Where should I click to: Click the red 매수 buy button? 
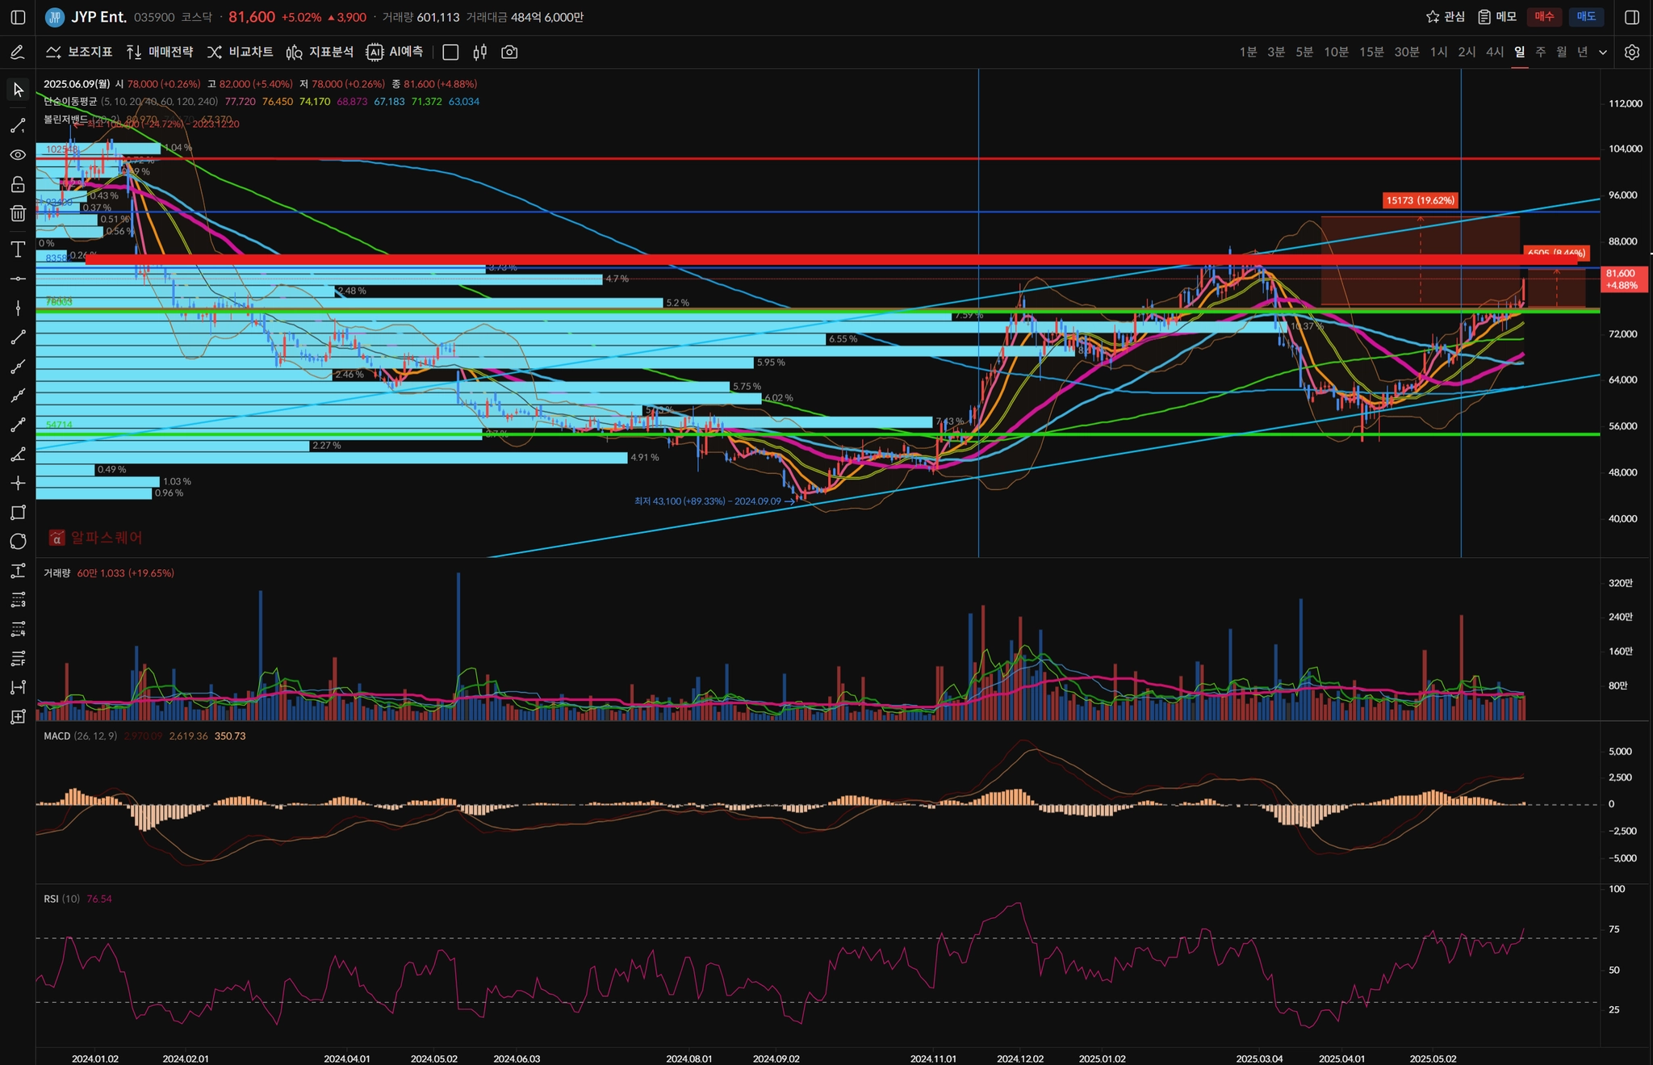[1544, 17]
